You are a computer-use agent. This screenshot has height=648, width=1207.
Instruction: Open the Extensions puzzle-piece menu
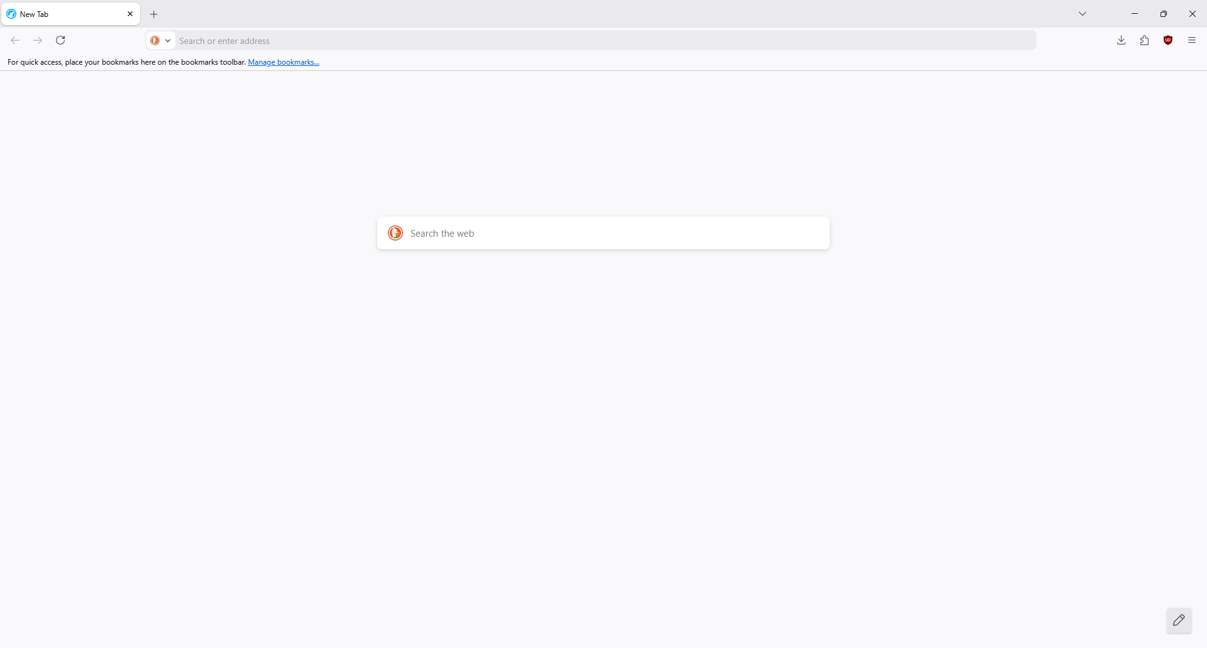1145,41
